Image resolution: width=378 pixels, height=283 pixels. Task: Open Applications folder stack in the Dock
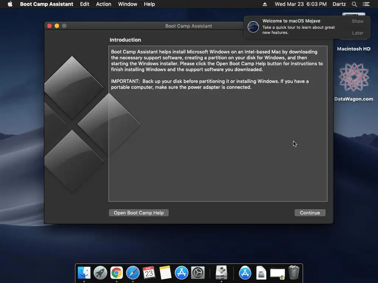pyautogui.click(x=245, y=273)
